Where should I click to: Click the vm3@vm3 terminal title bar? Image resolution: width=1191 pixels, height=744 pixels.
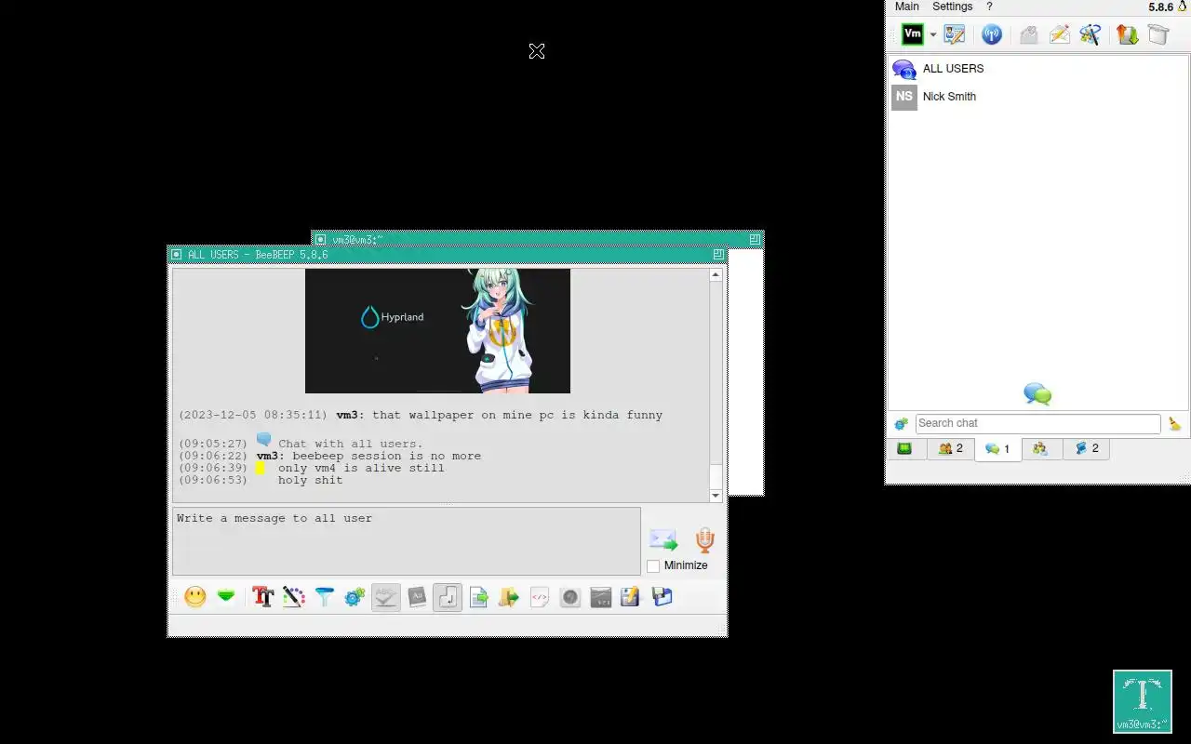pos(538,239)
